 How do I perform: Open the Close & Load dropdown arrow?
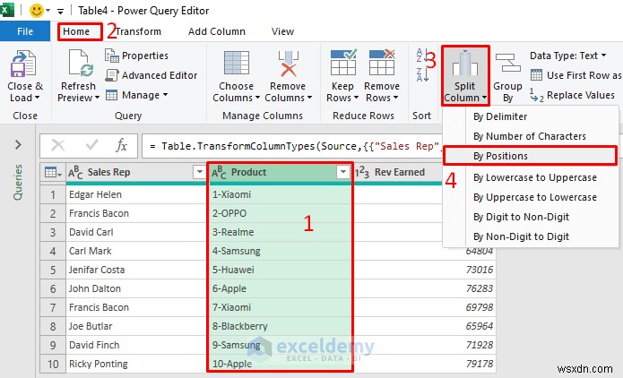pyautogui.click(x=38, y=98)
